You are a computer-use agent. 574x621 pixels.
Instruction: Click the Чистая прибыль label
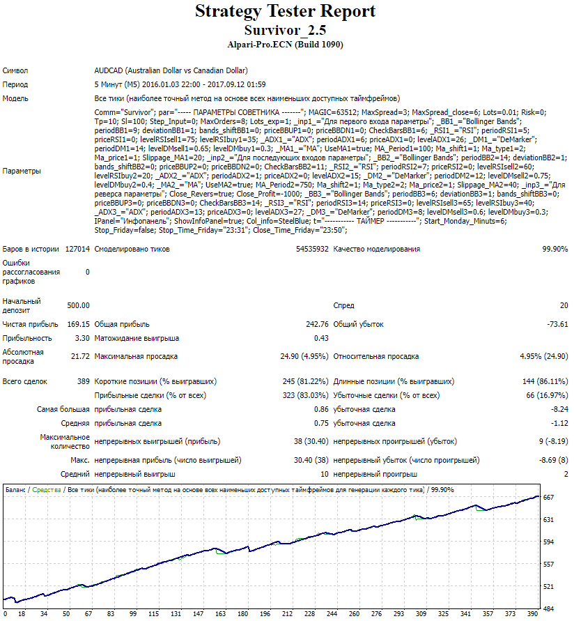pyautogui.click(x=30, y=324)
